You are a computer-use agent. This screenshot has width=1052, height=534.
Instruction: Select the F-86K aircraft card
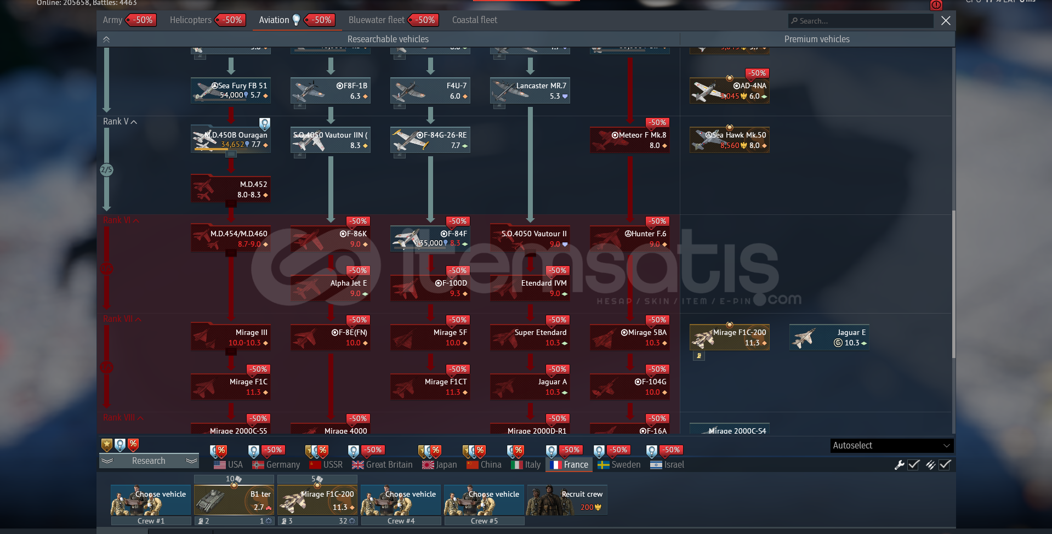(x=331, y=238)
